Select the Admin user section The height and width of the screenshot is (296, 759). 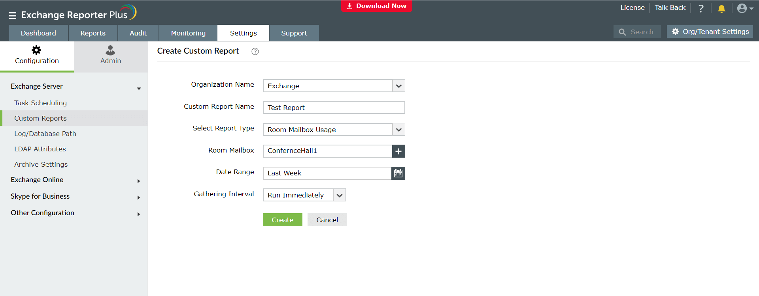click(x=111, y=56)
